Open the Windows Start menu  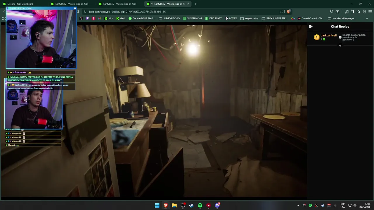pyautogui.click(x=157, y=205)
